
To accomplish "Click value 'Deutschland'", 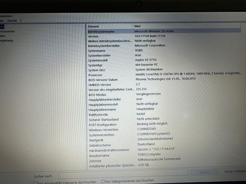I will click(x=146, y=144).
